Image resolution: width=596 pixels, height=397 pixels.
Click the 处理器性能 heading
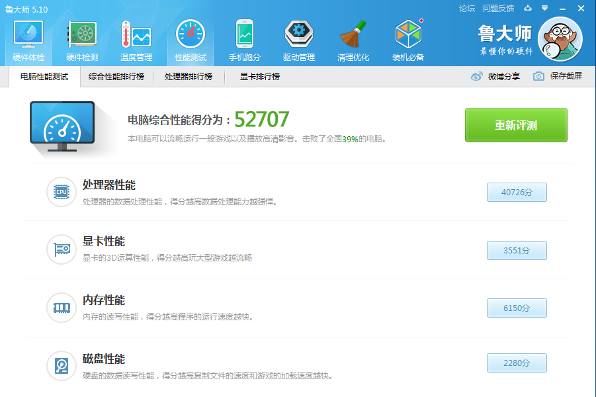pyautogui.click(x=109, y=185)
